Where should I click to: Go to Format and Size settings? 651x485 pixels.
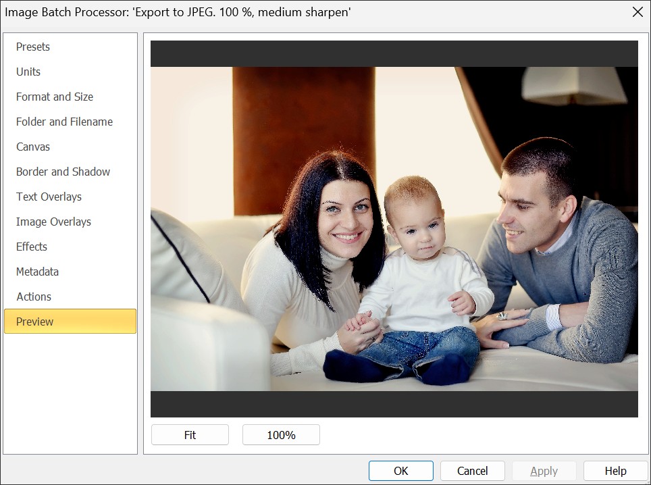click(70, 97)
